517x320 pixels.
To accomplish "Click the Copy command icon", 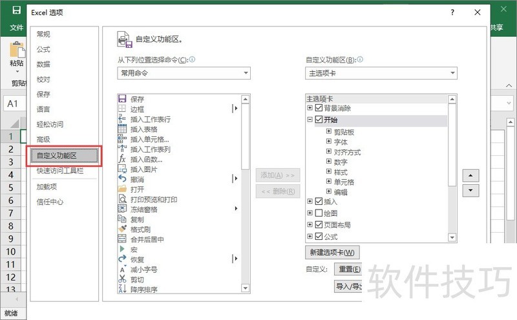I will (122, 219).
